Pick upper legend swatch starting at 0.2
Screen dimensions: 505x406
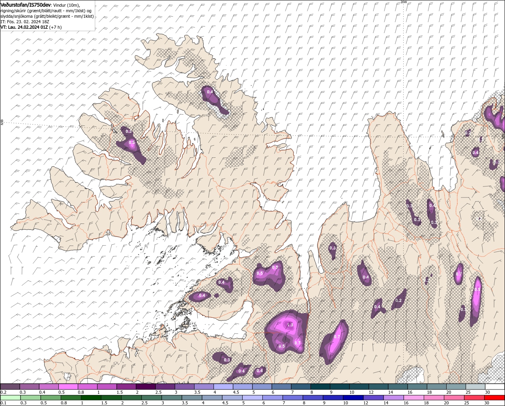[10, 387]
